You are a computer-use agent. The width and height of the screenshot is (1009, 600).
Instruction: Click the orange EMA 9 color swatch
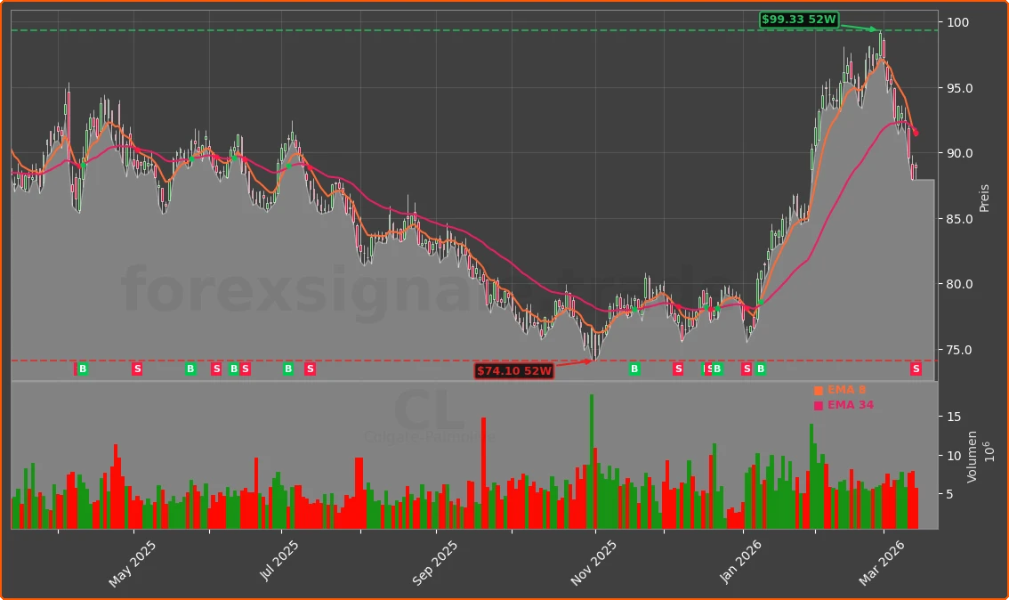pos(818,389)
